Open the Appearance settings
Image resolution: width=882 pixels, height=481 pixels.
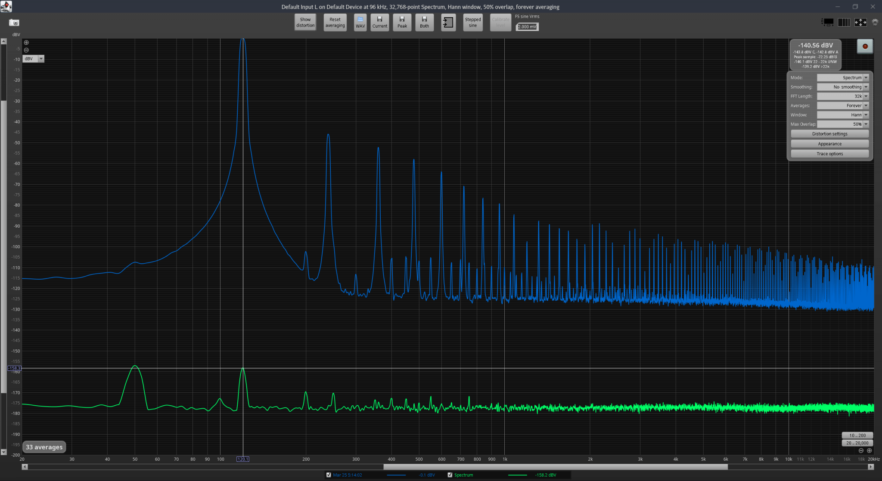click(829, 144)
